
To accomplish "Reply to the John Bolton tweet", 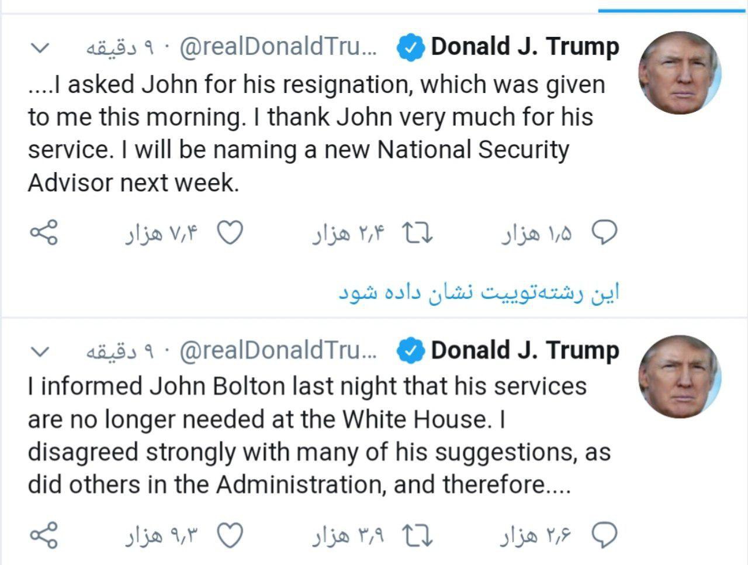I will (x=604, y=535).
